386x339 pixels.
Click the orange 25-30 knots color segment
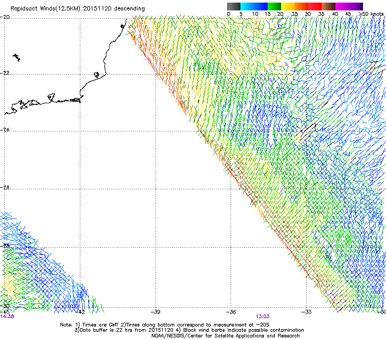(301, 6)
